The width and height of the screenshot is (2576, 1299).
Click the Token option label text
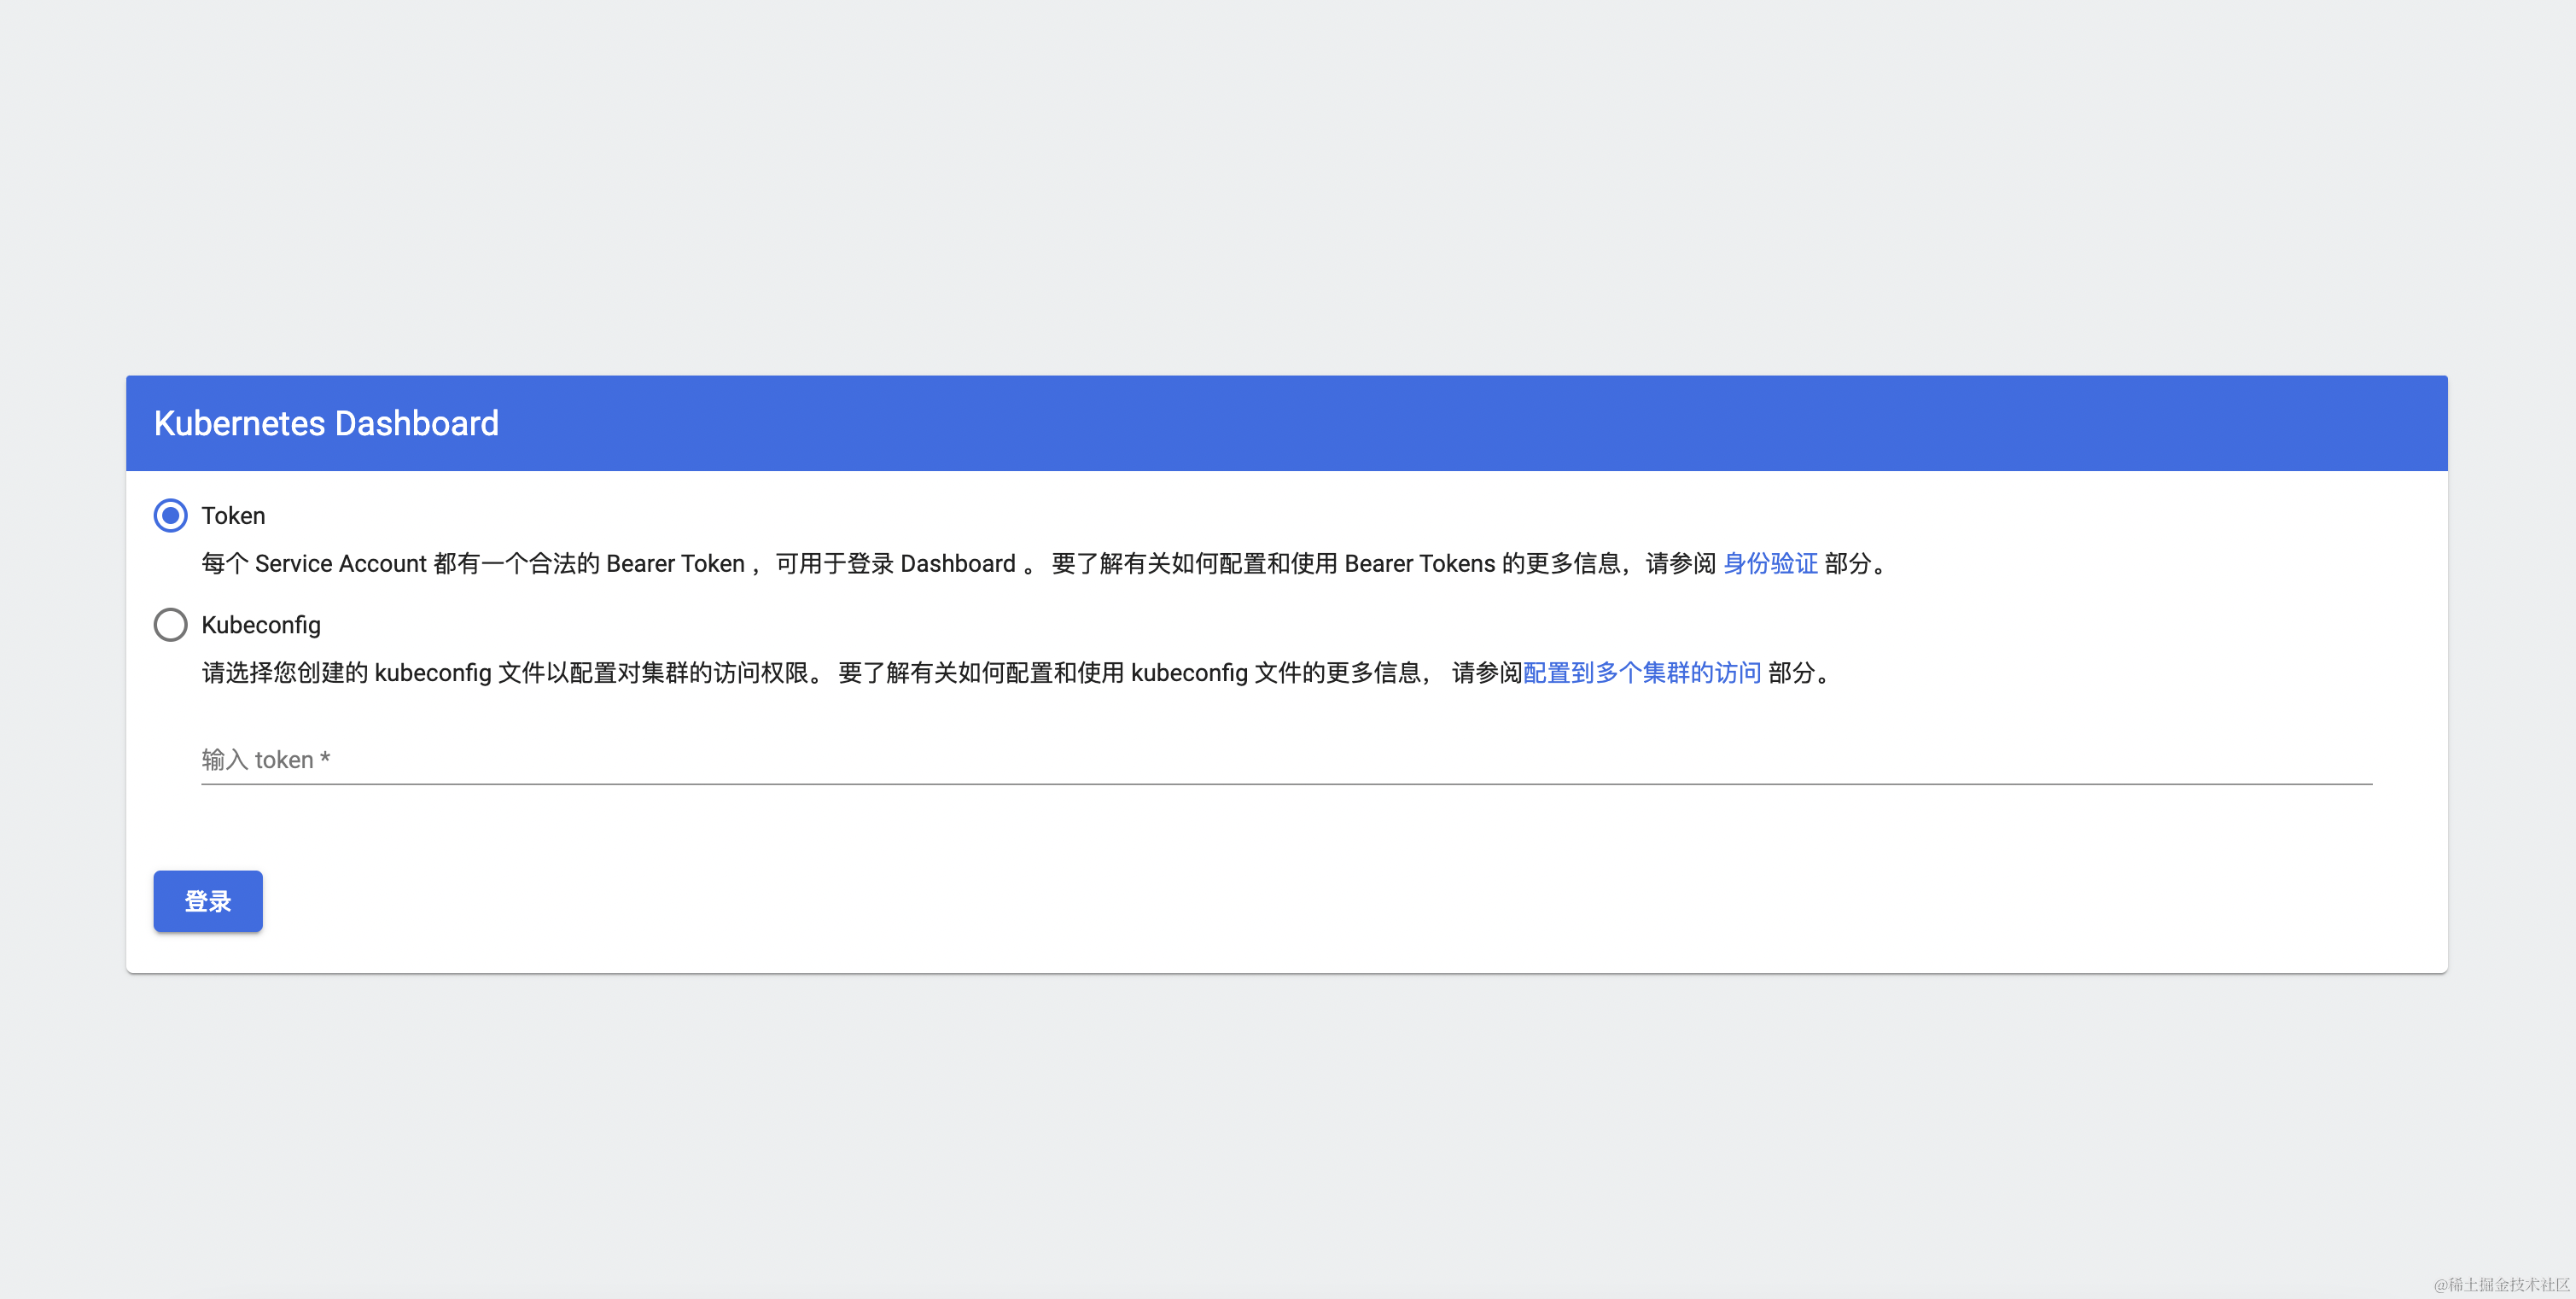click(x=233, y=515)
